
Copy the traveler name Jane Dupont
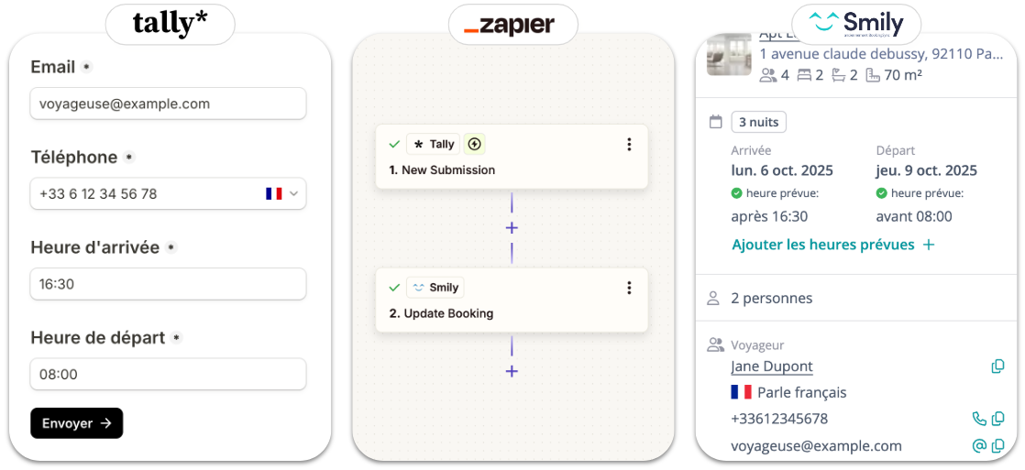[997, 366]
